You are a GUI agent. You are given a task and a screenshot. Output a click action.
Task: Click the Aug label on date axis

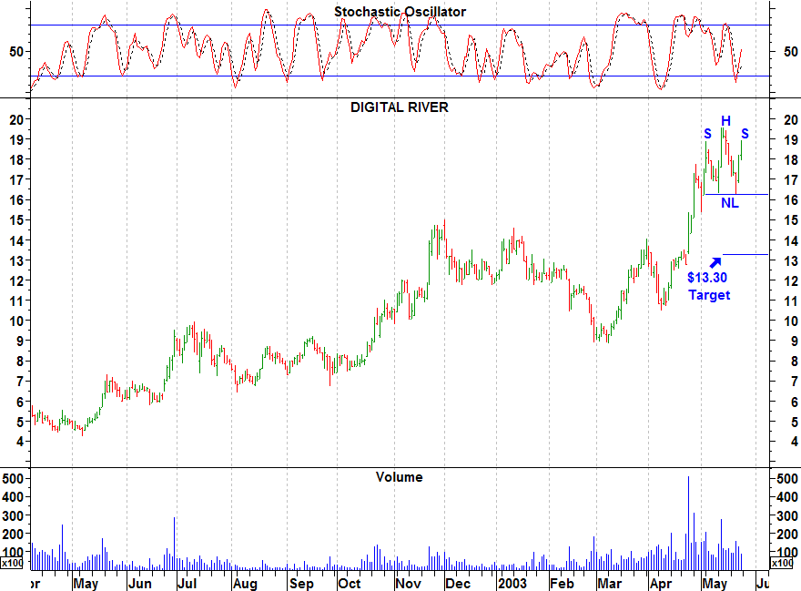pyautogui.click(x=245, y=584)
